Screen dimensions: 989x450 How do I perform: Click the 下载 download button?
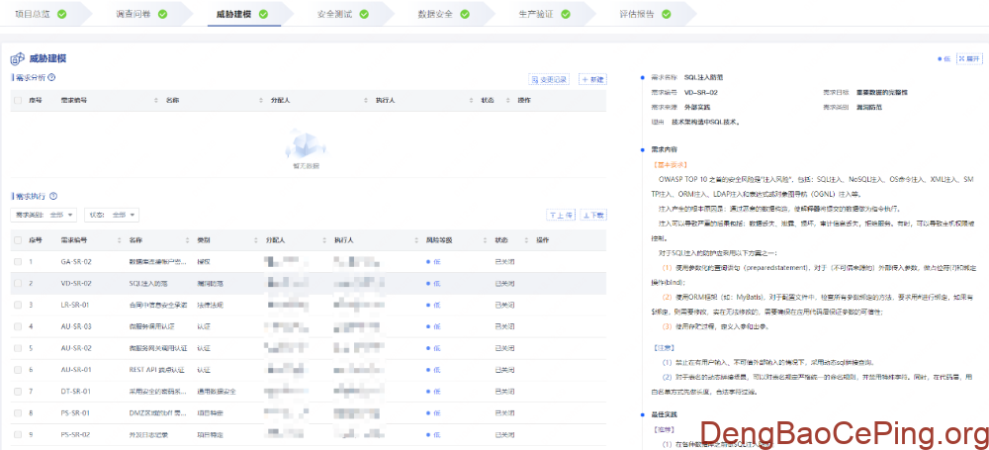click(592, 216)
